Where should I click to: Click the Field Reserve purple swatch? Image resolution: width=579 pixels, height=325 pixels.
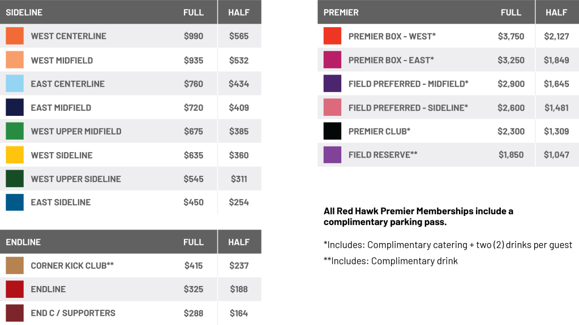pos(332,154)
